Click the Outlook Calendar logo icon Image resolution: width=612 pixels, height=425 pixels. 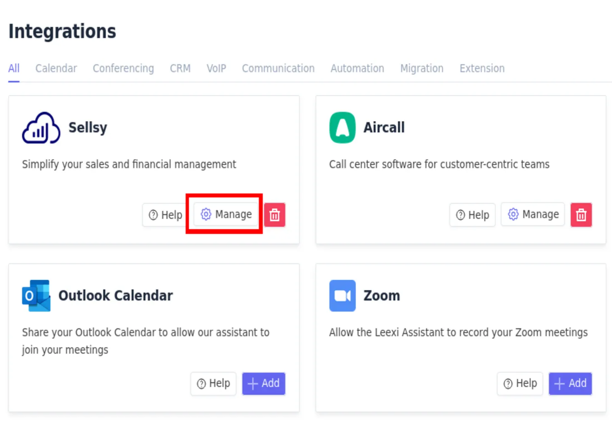point(36,296)
